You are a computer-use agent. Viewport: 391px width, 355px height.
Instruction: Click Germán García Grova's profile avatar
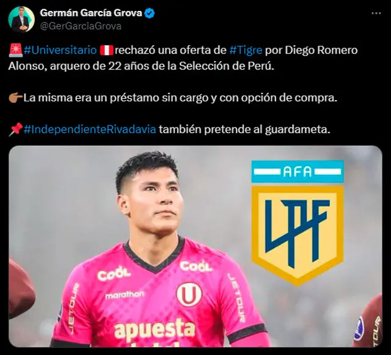(x=21, y=20)
